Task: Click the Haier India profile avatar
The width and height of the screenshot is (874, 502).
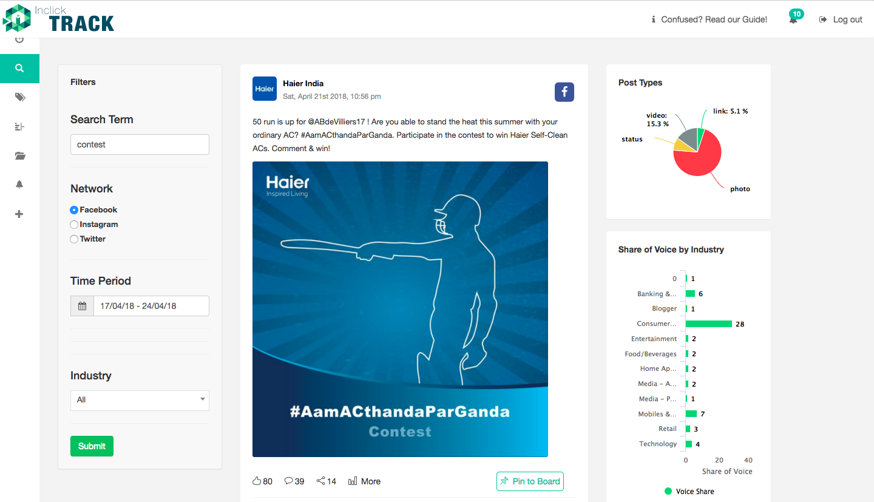Action: pyautogui.click(x=265, y=89)
